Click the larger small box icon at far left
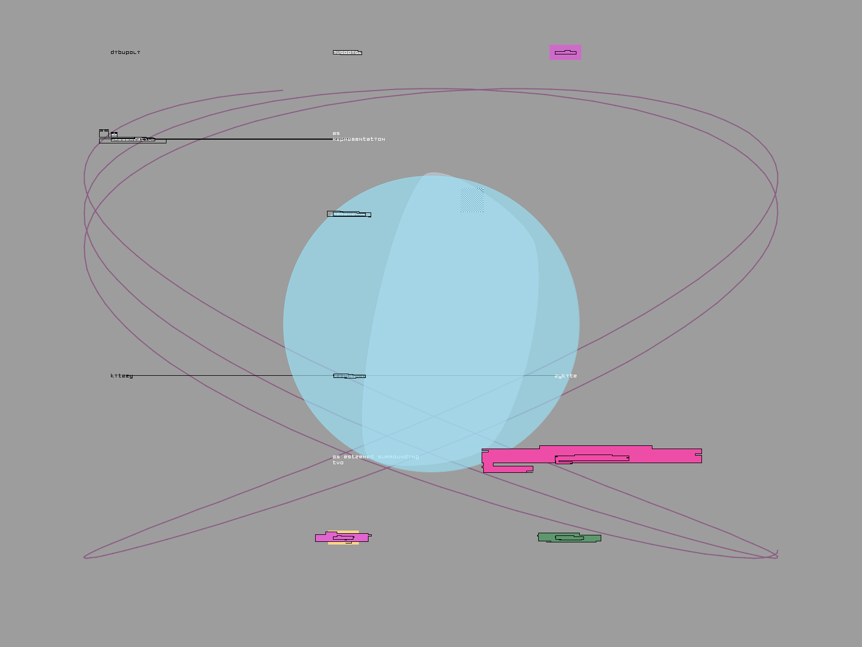This screenshot has width=862, height=647. tap(104, 133)
